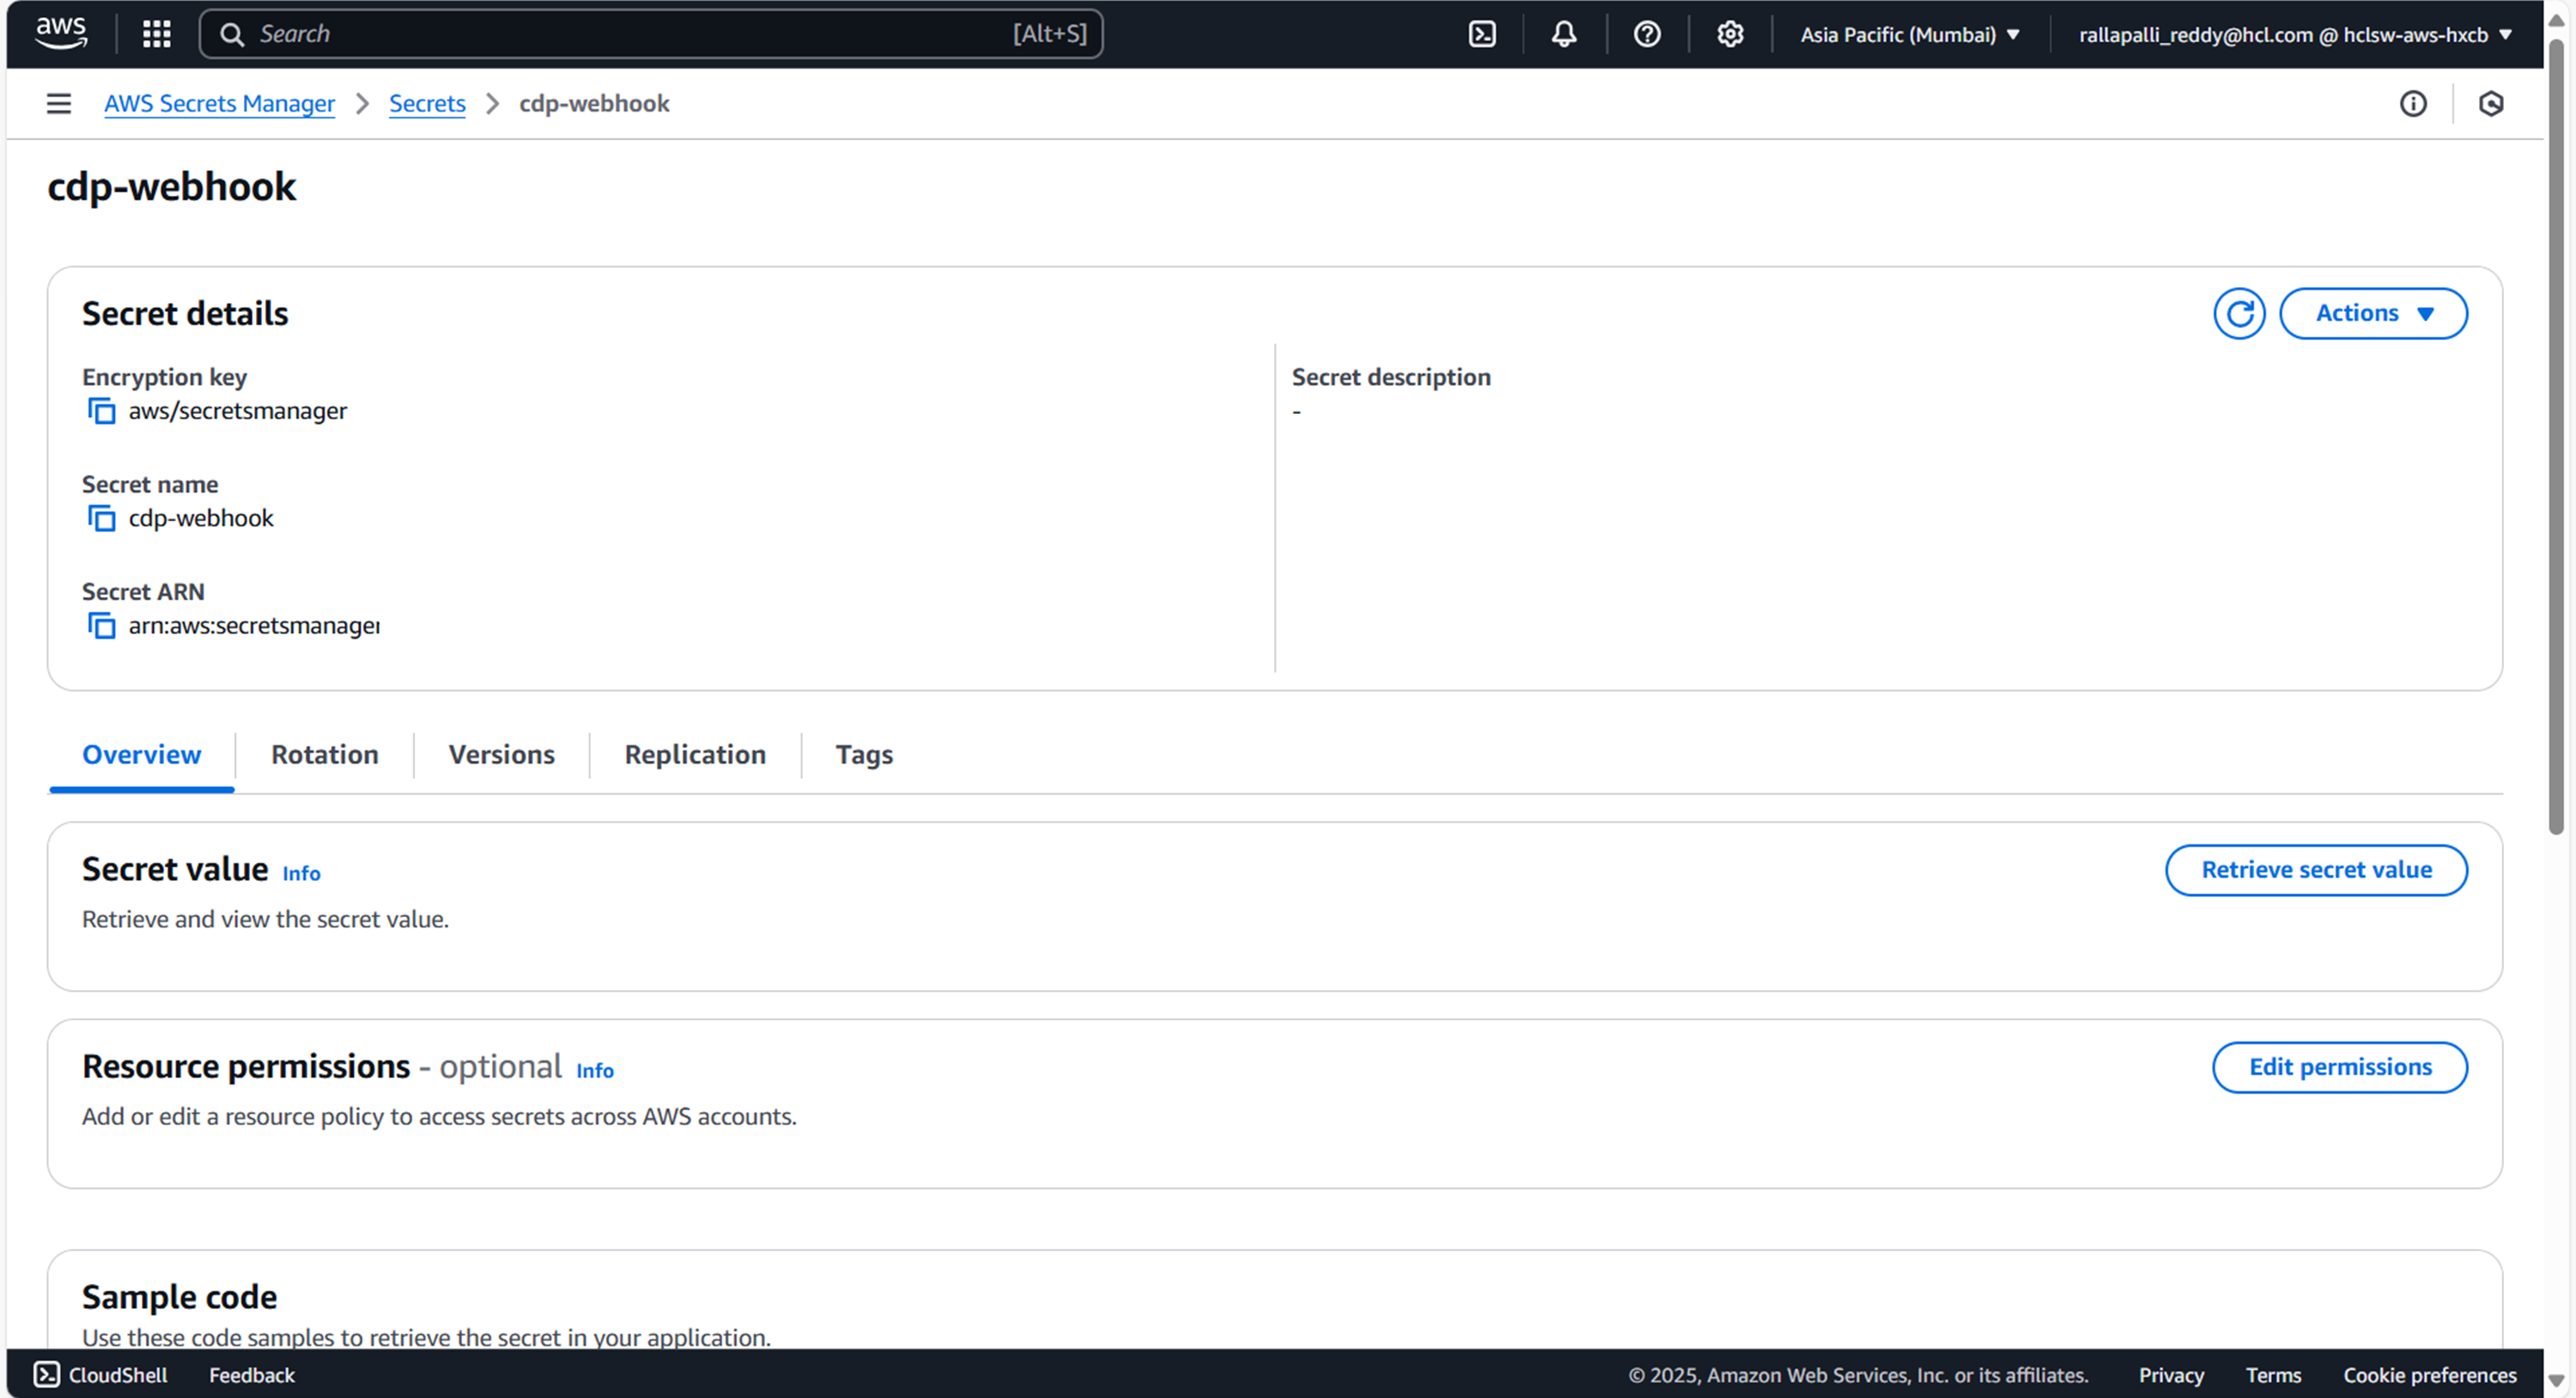
Task: Open the notifications bell
Action: click(x=1564, y=34)
